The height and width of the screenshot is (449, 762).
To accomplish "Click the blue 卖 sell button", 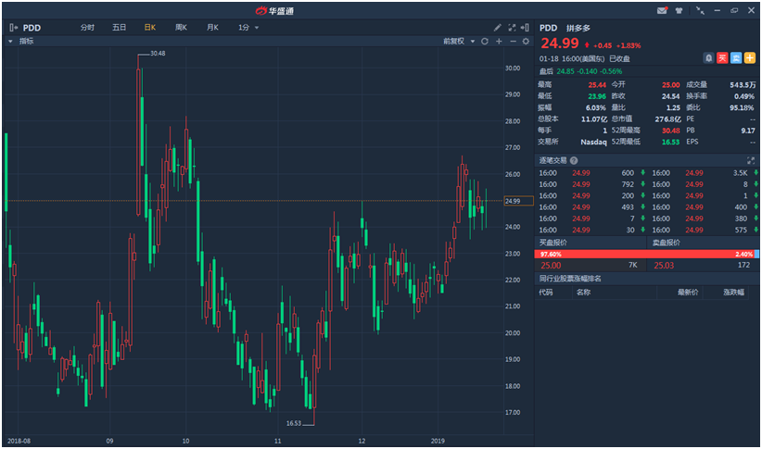I will (736, 57).
